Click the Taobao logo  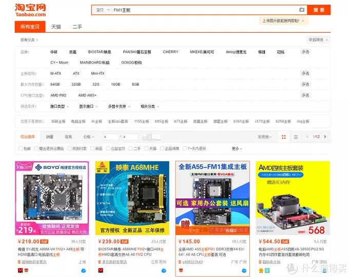pos(30,10)
